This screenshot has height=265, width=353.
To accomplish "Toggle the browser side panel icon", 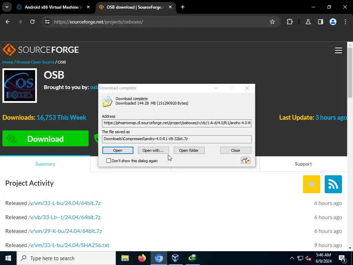I will 321,22.
